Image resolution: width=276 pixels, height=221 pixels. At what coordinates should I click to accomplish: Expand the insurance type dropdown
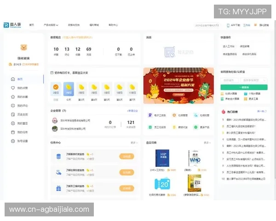(x=254, y=80)
